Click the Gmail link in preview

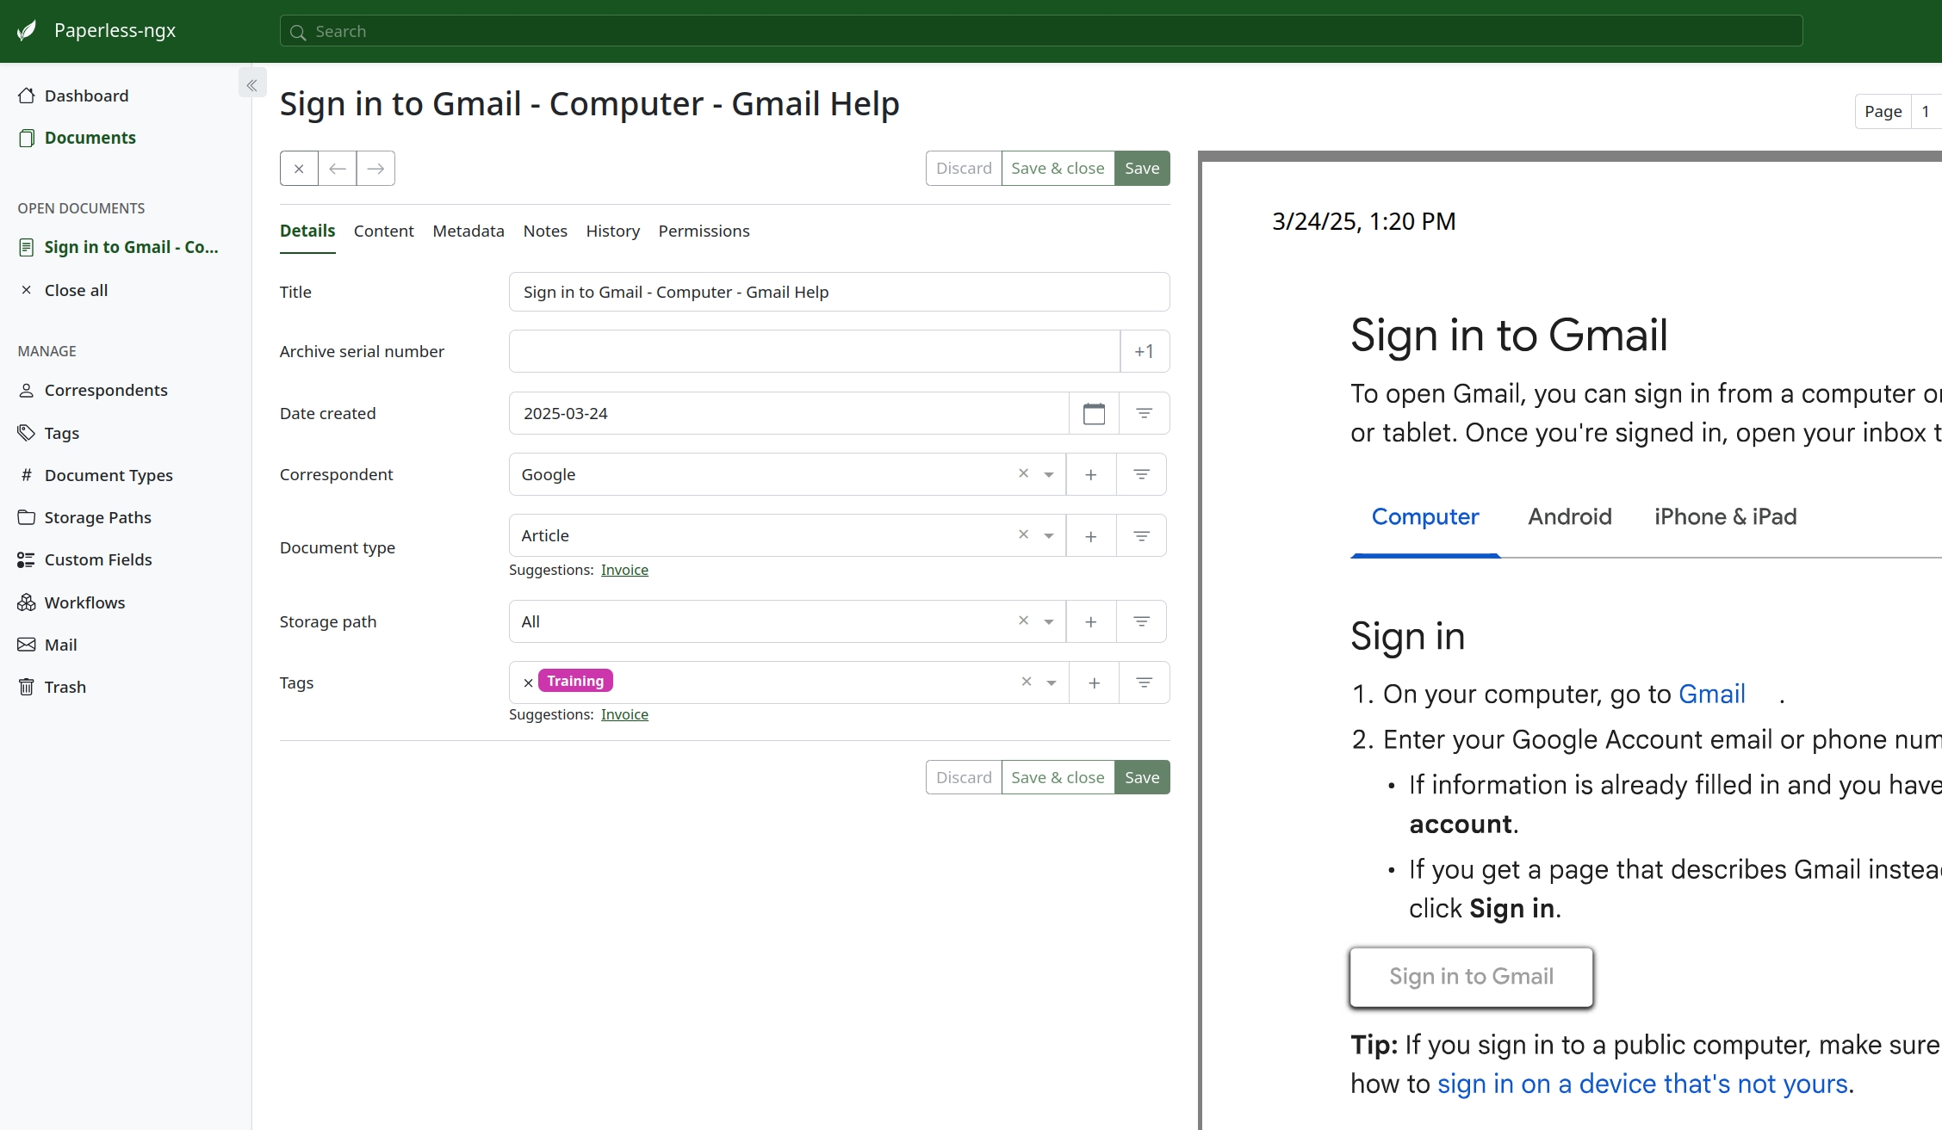click(1712, 694)
